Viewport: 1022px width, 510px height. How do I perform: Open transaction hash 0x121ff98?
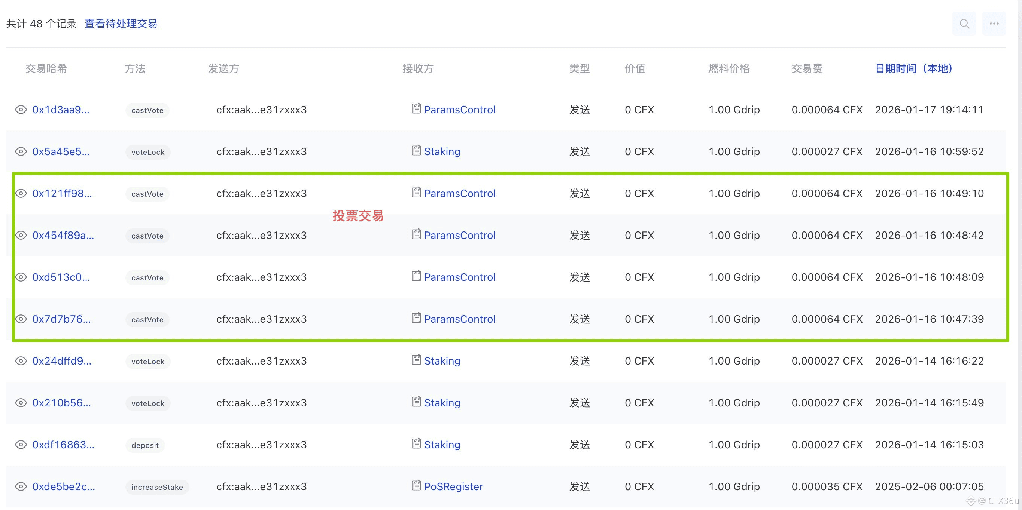(x=62, y=194)
